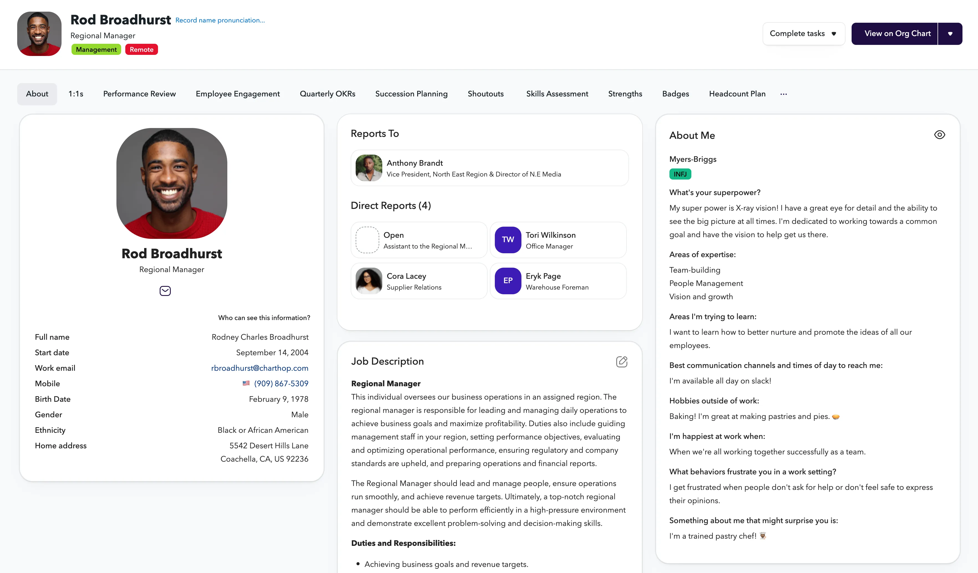This screenshot has width=978, height=573.
Task: Click the US flag icon beside mobile number
Action: [x=246, y=383]
